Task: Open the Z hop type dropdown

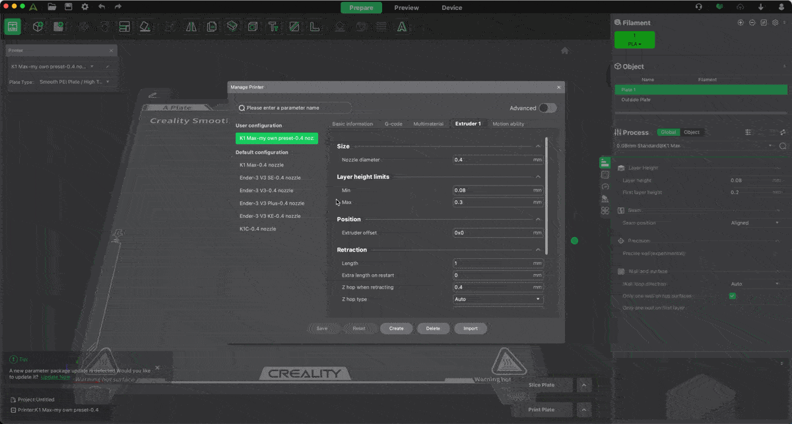Action: click(498, 299)
